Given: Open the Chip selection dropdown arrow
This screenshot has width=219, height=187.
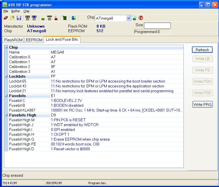Looking at the screenshot, I should click(128, 18).
